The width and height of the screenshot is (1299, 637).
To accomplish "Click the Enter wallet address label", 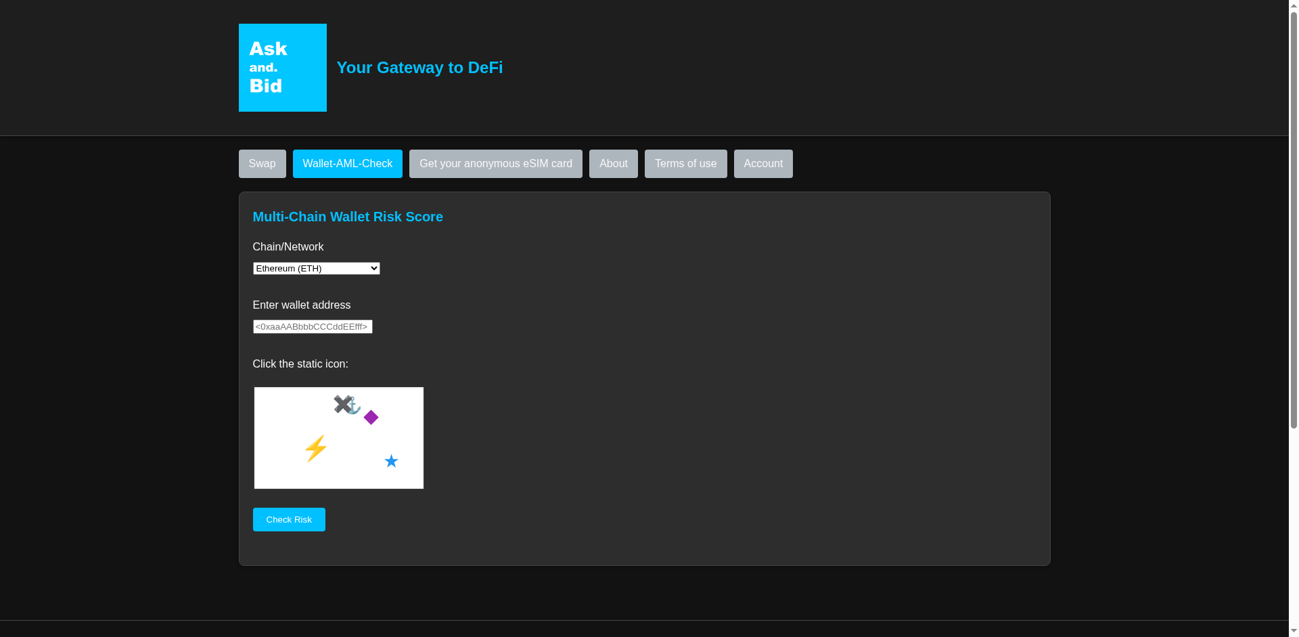I will 302,305.
